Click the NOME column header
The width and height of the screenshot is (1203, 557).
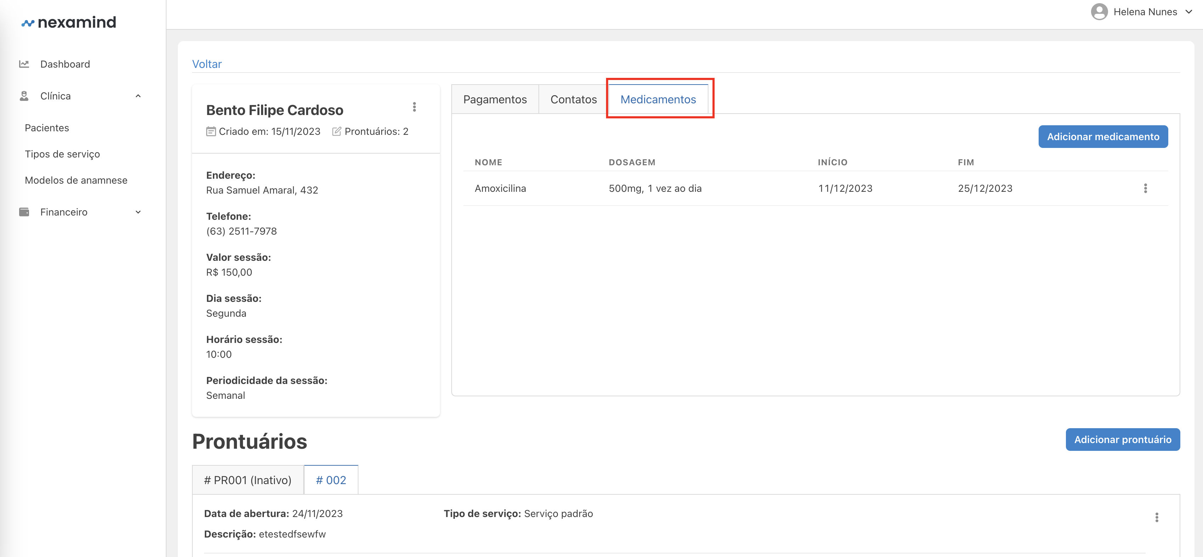click(x=488, y=162)
